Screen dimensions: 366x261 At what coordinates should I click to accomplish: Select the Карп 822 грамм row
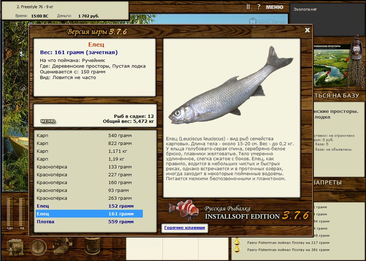tap(89, 143)
